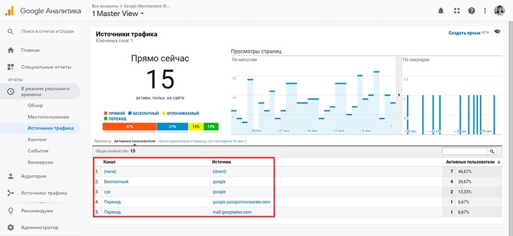
Task: Open the notifications bell icon
Action: click(x=441, y=11)
